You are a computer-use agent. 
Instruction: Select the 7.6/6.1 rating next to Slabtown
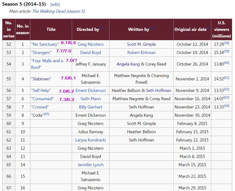68,78
